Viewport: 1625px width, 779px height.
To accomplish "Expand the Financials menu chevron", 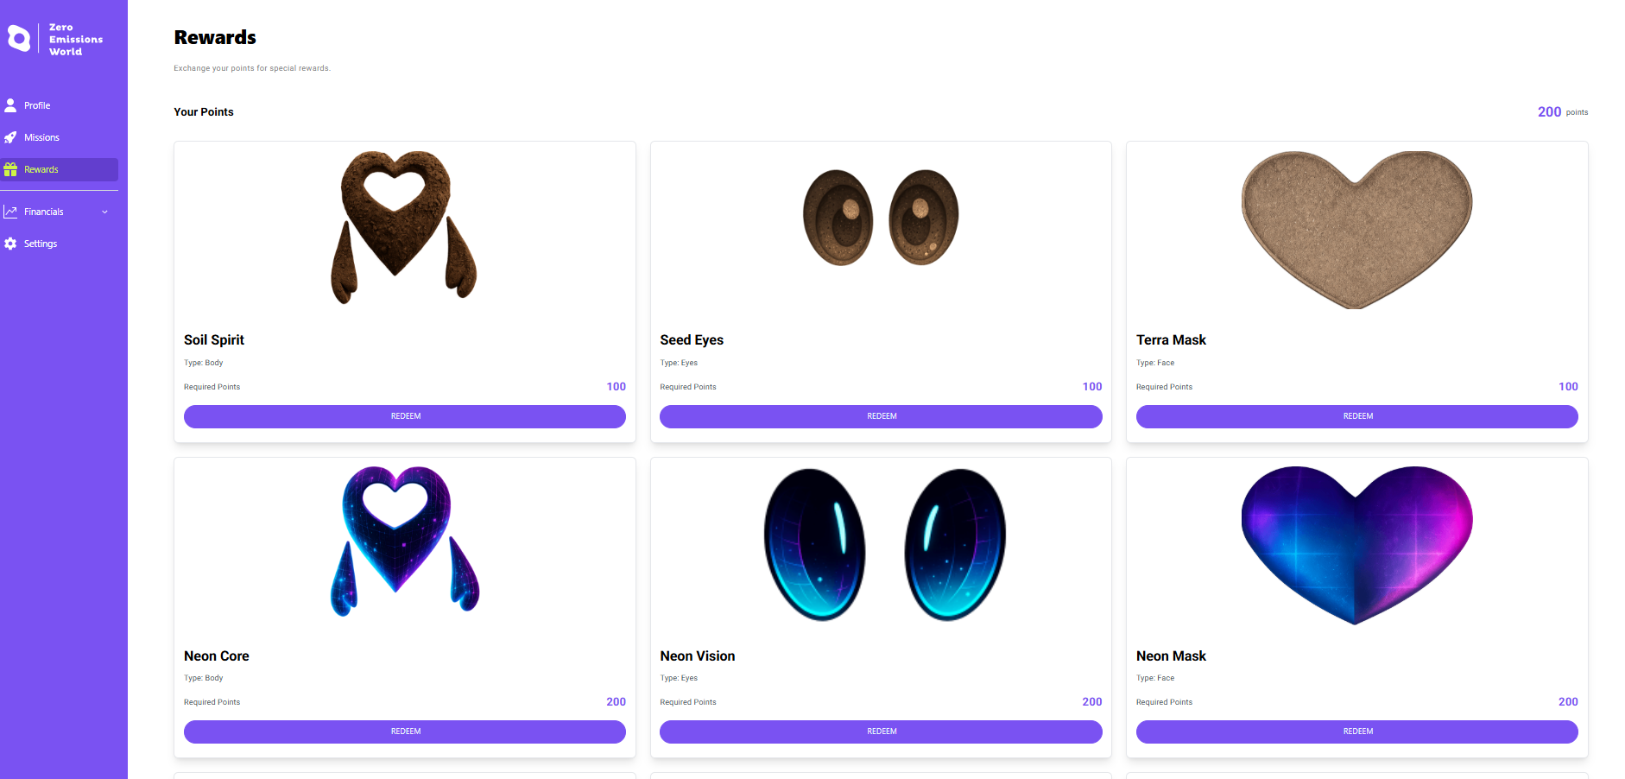I will [105, 212].
